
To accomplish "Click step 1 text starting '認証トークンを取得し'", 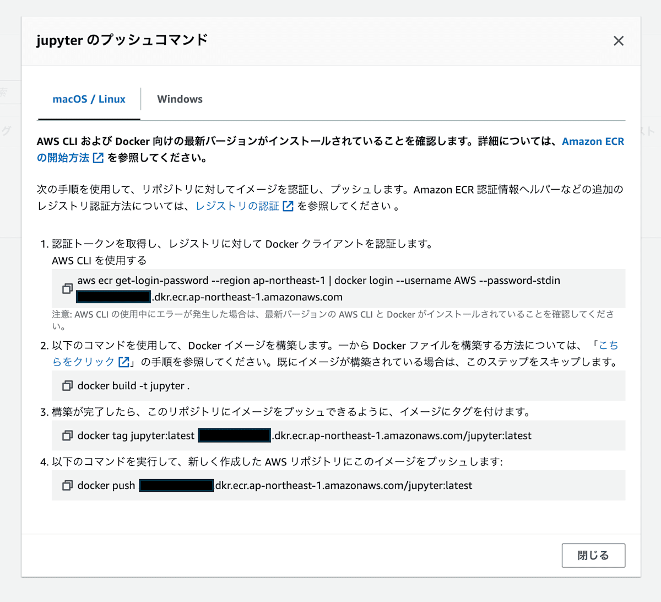I will point(242,244).
